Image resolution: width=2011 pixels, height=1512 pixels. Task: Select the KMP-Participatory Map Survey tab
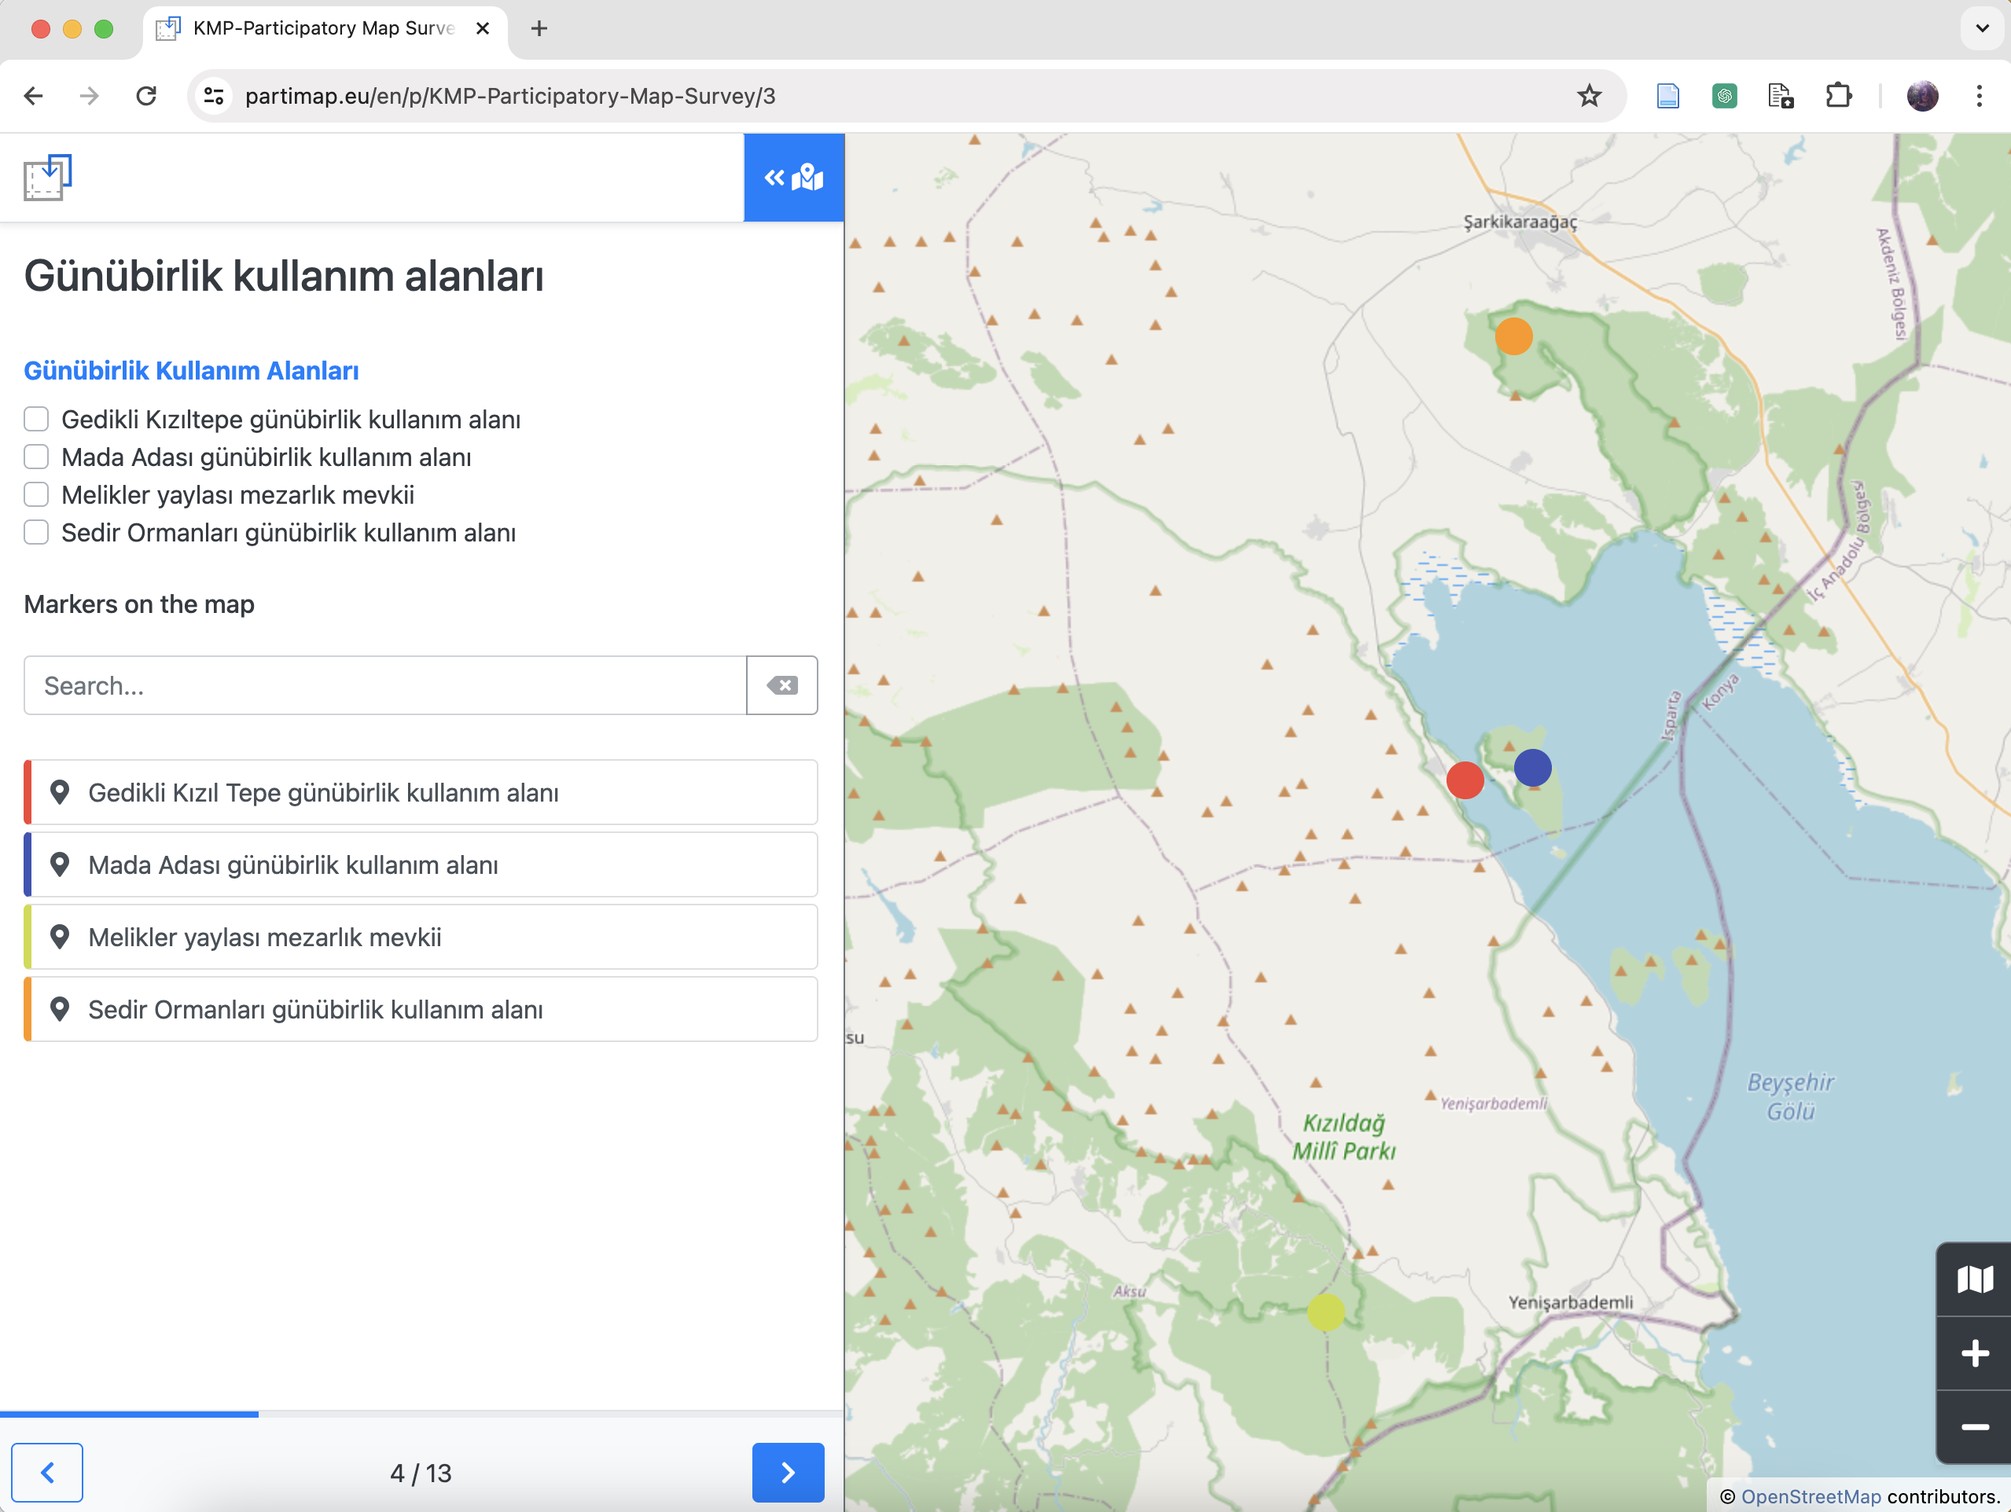point(323,28)
